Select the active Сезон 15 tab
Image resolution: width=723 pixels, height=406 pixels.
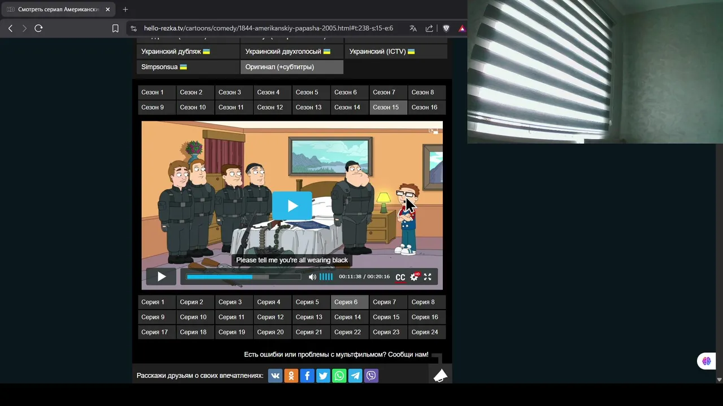(388, 107)
